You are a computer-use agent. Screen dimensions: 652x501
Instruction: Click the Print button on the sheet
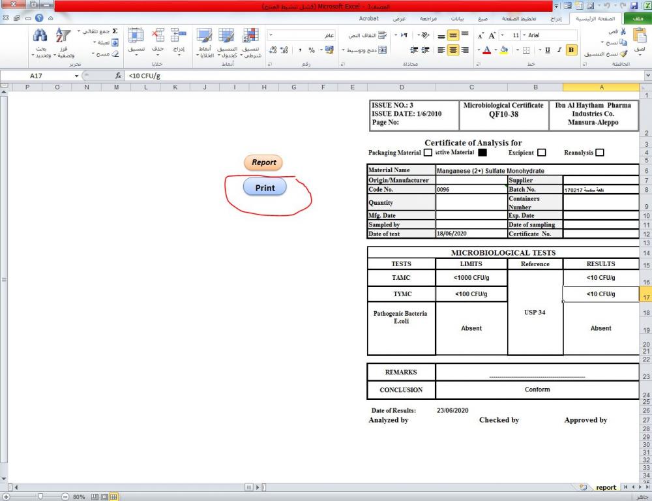tap(265, 187)
